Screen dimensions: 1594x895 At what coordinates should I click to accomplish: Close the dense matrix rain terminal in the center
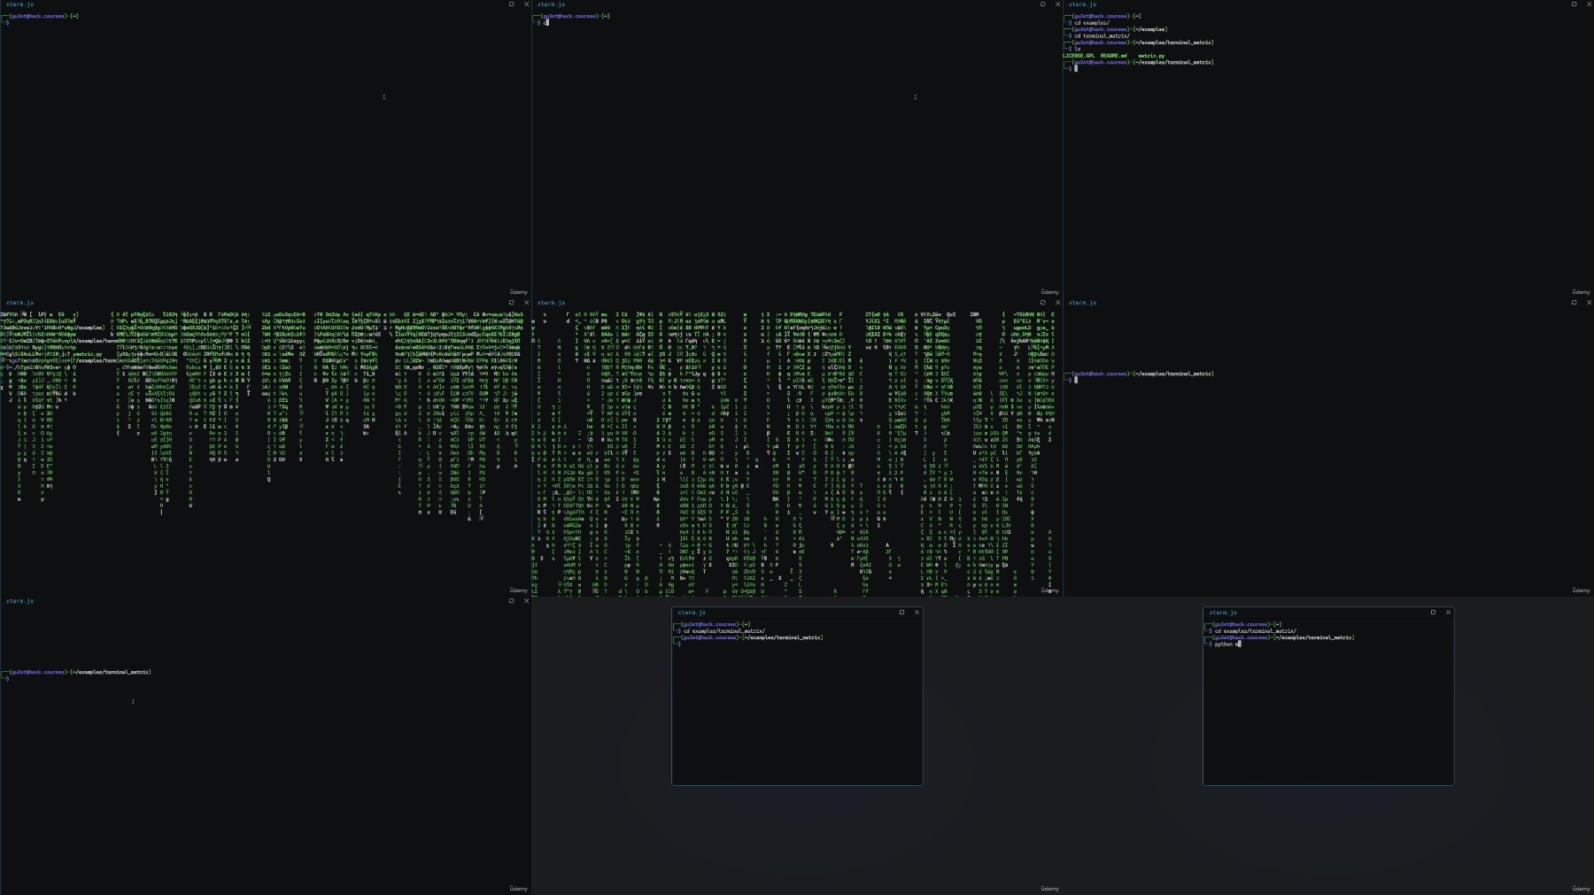pos(1057,303)
